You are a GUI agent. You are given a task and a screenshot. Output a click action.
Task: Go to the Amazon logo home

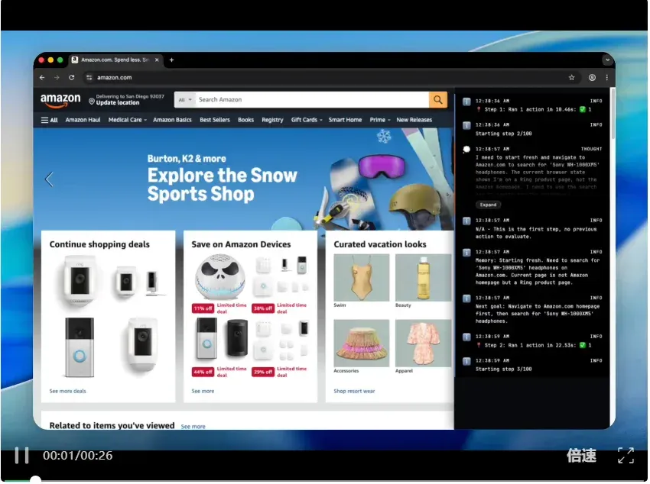tap(60, 100)
